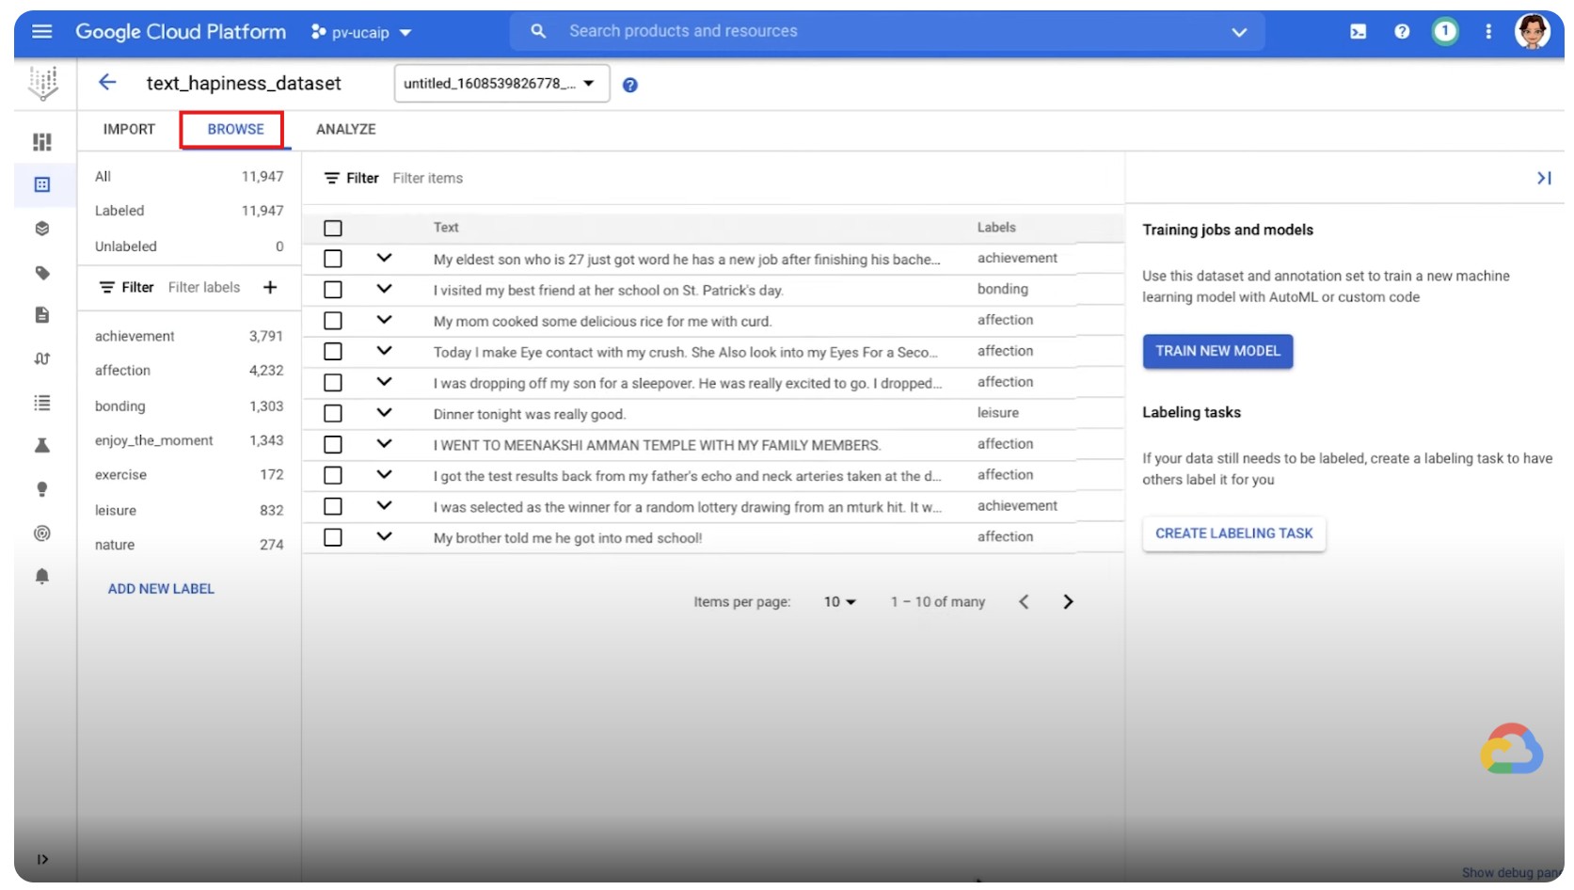Collapse the right side panel
The height and width of the screenshot is (890, 1574).
(x=1543, y=178)
